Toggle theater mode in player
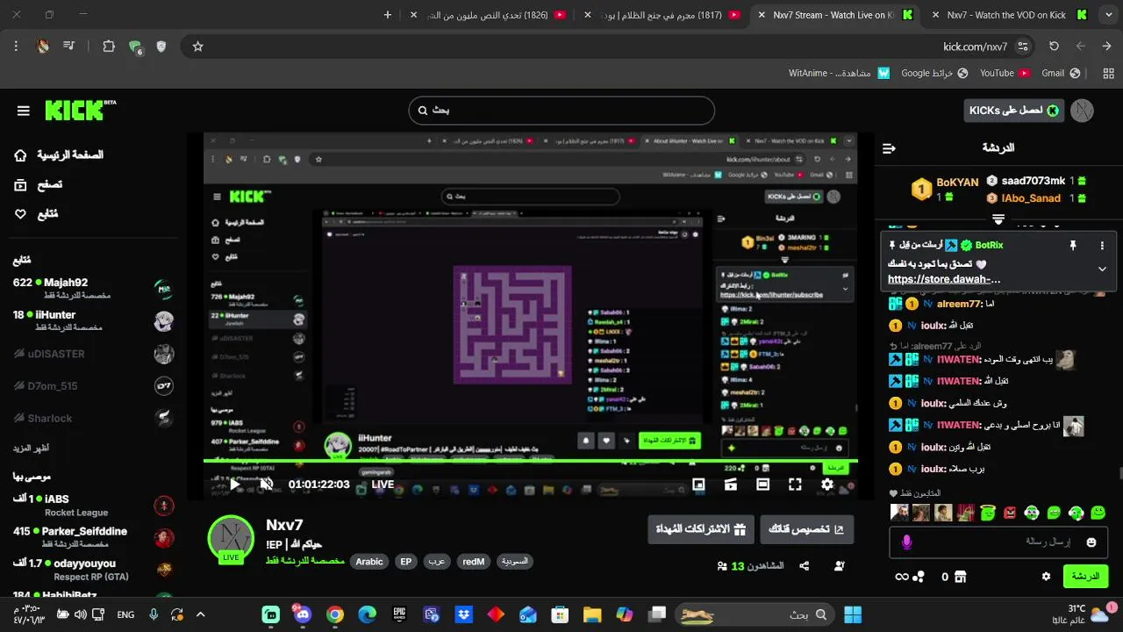The image size is (1123, 632). pos(762,484)
